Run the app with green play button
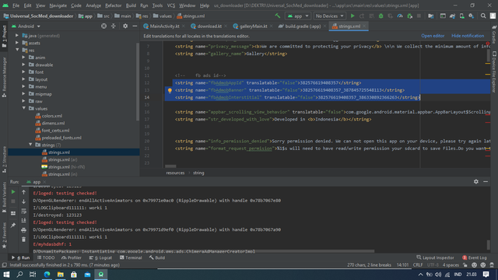This screenshot has height=280, width=498. pos(352,16)
